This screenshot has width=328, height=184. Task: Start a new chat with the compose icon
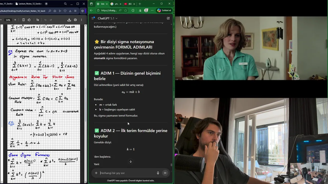[168, 18]
